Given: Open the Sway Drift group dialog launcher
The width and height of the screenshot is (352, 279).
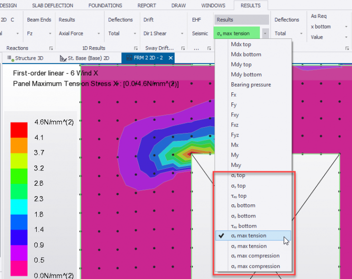Looking at the screenshot, I should (x=183, y=49).
